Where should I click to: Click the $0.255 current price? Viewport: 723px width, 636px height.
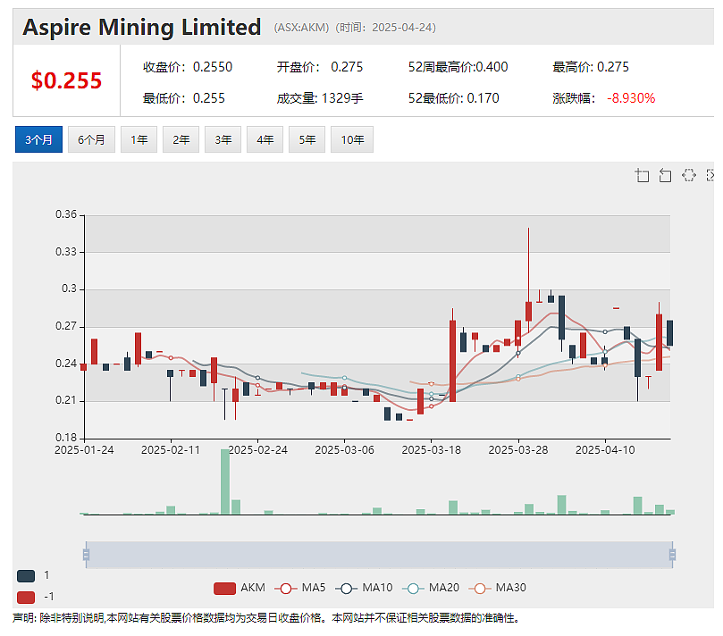(66, 80)
